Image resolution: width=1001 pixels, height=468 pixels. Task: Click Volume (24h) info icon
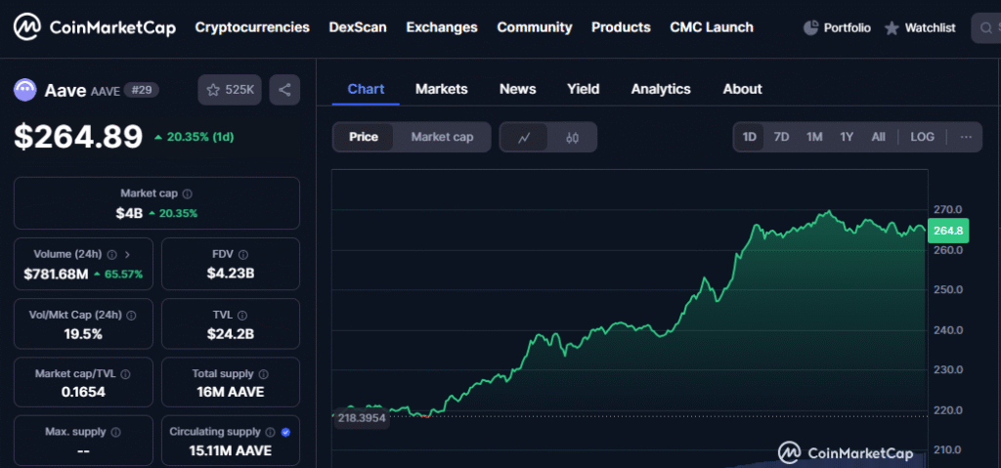click(x=111, y=254)
